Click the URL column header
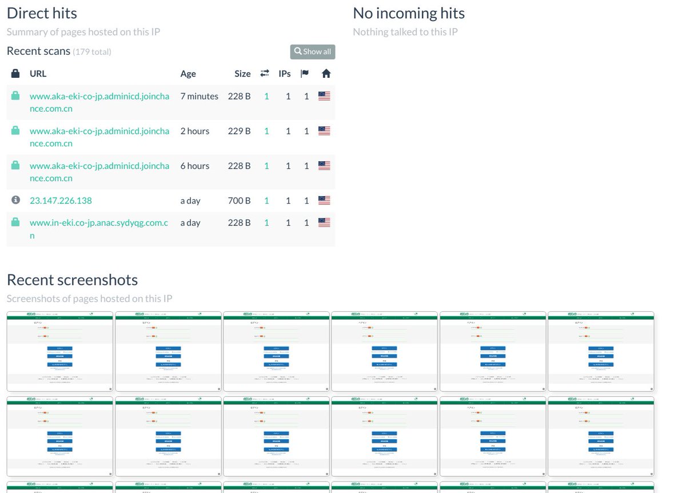The image size is (686, 493). (x=38, y=73)
